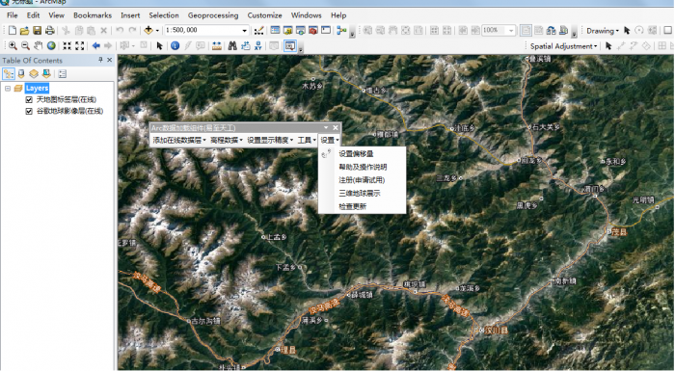The width and height of the screenshot is (675, 371).
Task: Collapse the Layers tree group
Action: [8, 89]
